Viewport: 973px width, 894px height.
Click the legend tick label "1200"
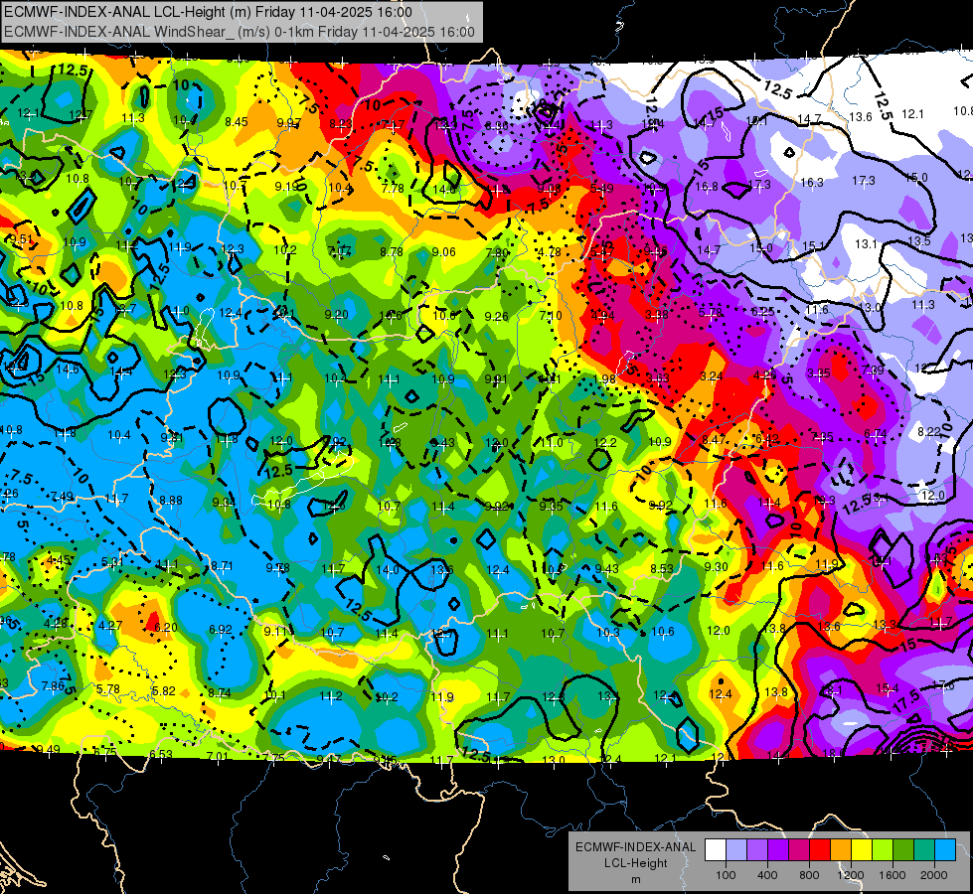[851, 875]
